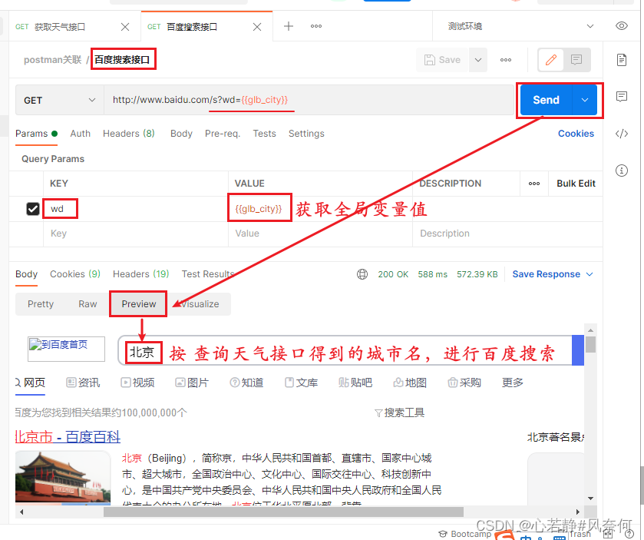Select the 地图 search category
This screenshot has width=644, height=540.
click(x=410, y=383)
